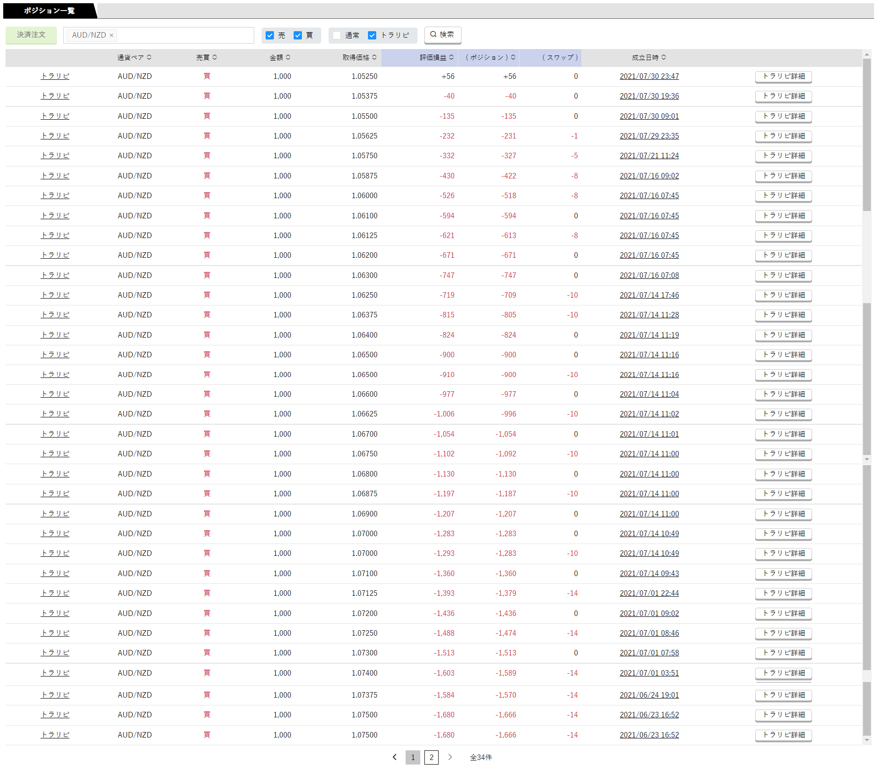Image resolution: width=880 pixels, height=771 pixels.
Task: Open page 2 in pagination
Action: [x=431, y=757]
